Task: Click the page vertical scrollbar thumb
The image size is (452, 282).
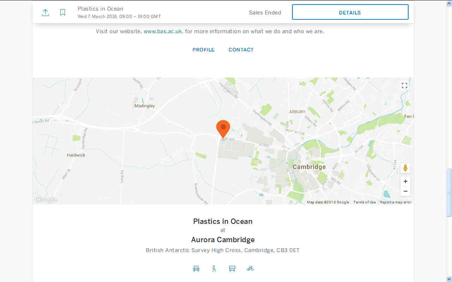Action: pyautogui.click(x=449, y=192)
